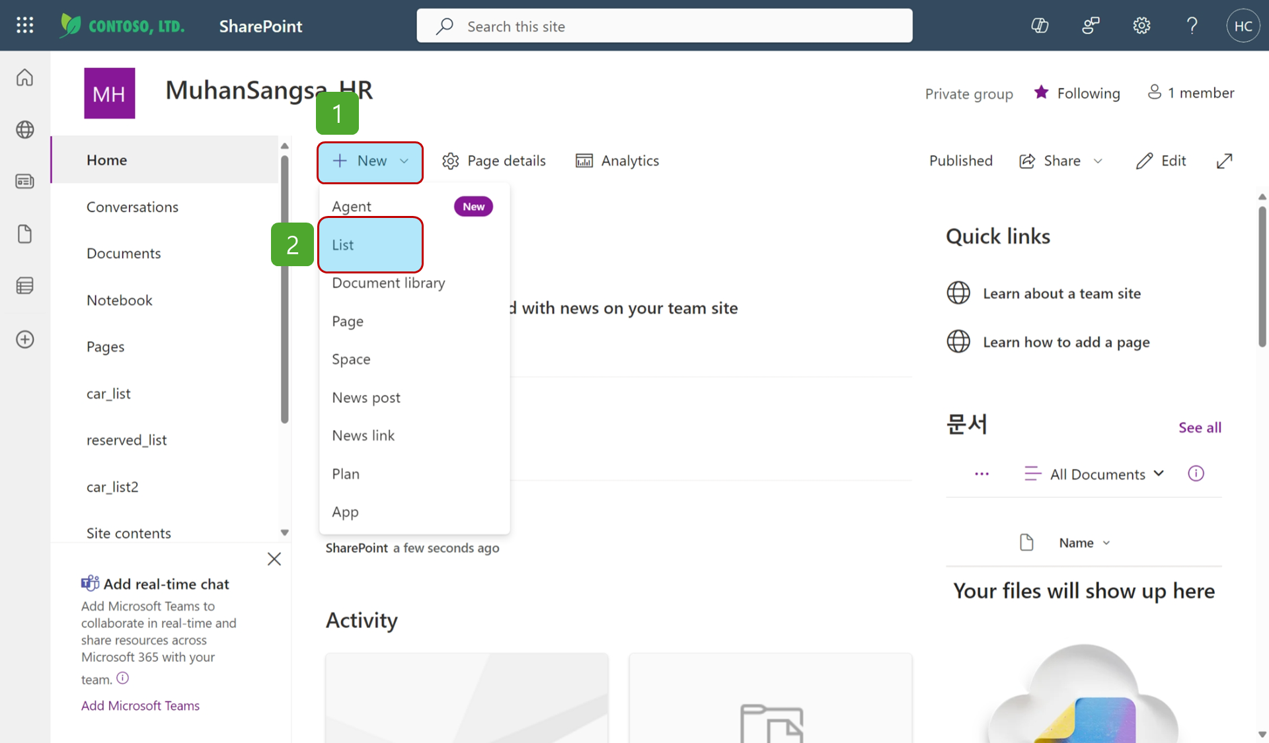1269x743 pixels.
Task: Click the page scrollbar down arrow
Action: pyautogui.click(x=1262, y=734)
